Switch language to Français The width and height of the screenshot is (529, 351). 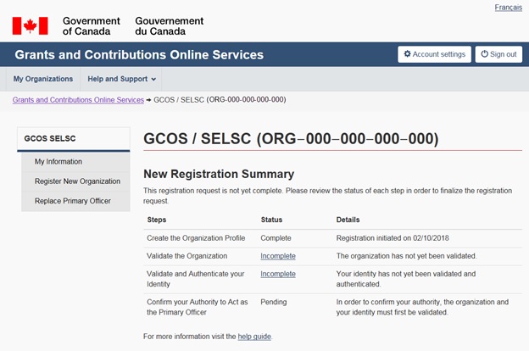[x=508, y=8]
